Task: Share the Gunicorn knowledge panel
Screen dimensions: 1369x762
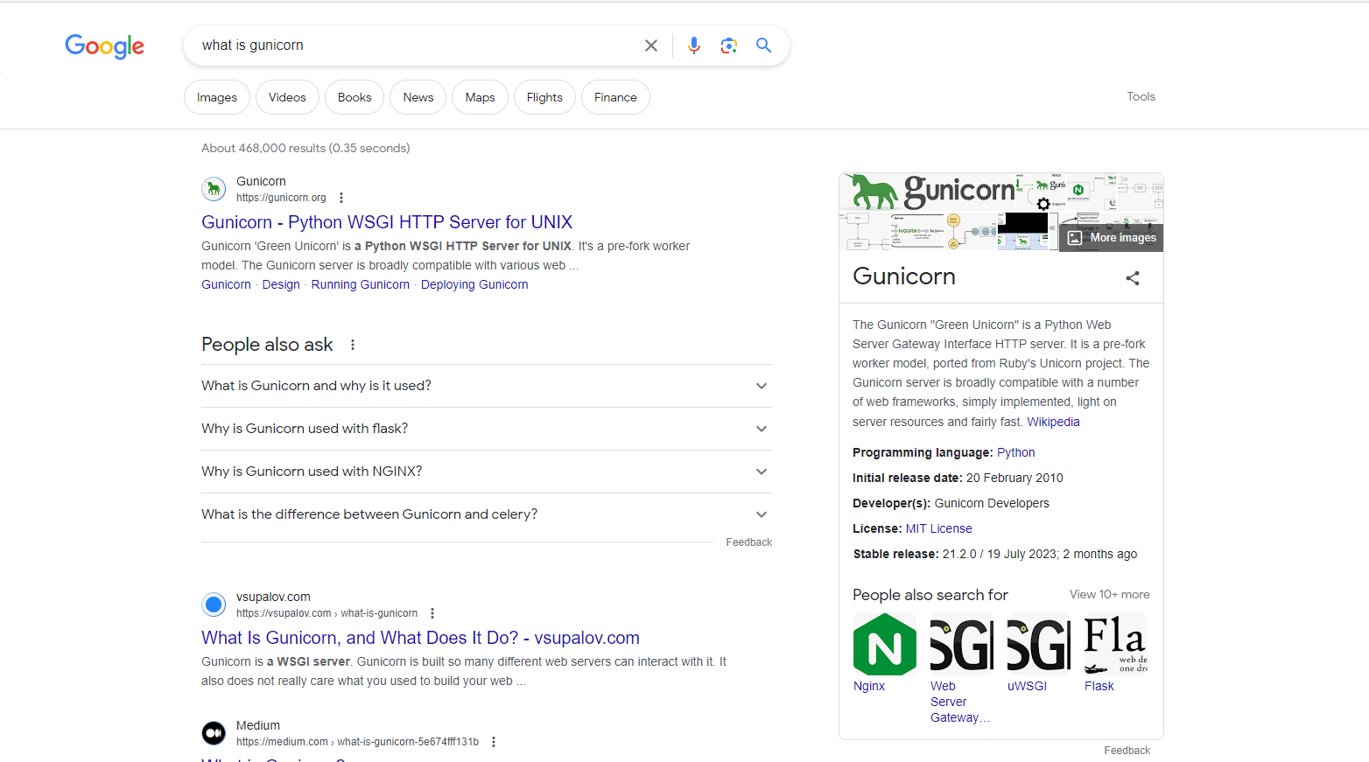Action: (x=1132, y=278)
